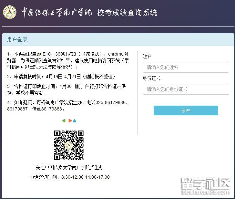This screenshot has width=235, height=199.
Task: Click the blue upward triangle icon
Action: click(75, 121)
